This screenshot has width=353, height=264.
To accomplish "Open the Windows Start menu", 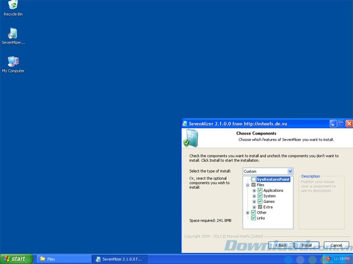I will click(x=15, y=258).
